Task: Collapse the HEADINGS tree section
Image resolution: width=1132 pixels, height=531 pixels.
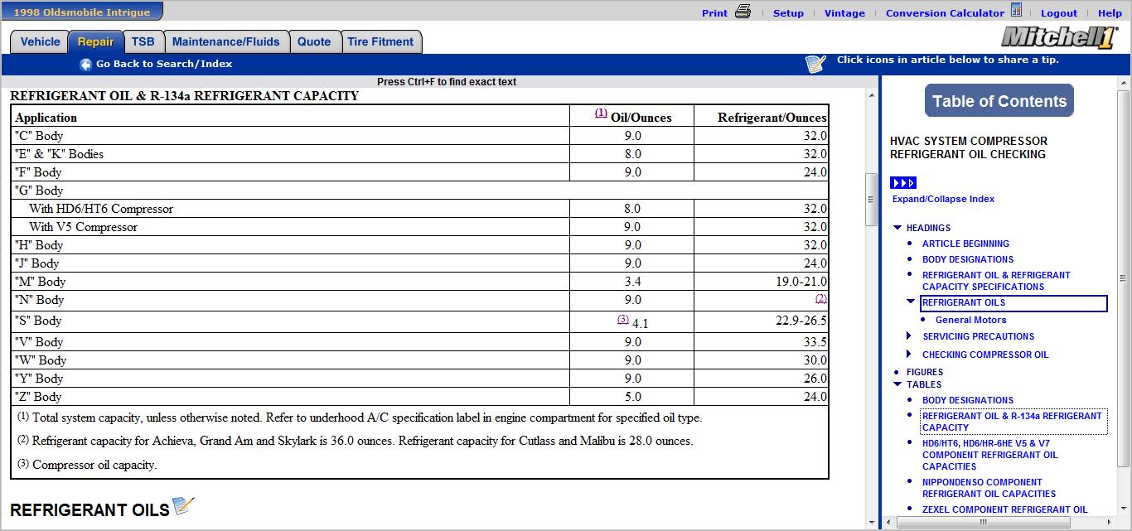Action: pos(897,228)
